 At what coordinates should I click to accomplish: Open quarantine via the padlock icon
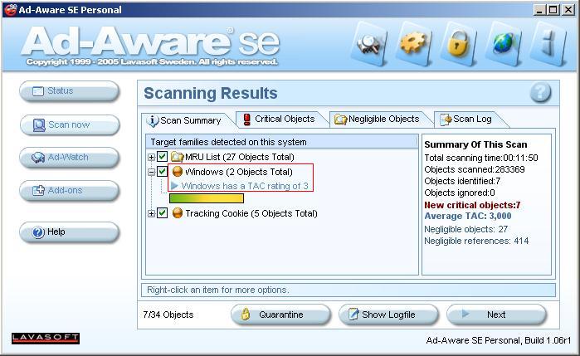pos(458,44)
